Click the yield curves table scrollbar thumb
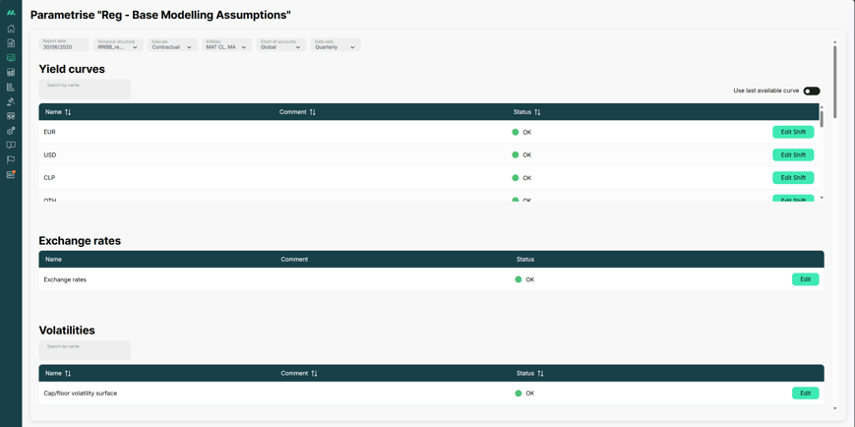This screenshot has height=427, width=855. 822,119
